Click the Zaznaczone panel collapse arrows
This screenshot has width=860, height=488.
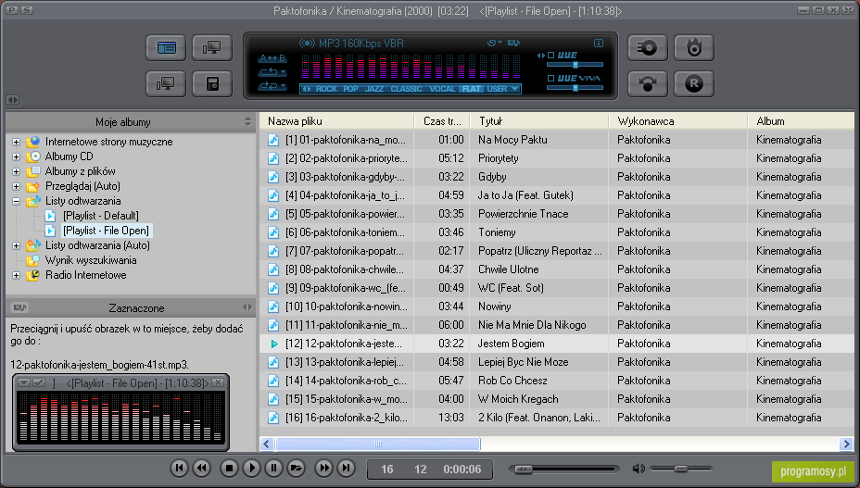(x=247, y=307)
